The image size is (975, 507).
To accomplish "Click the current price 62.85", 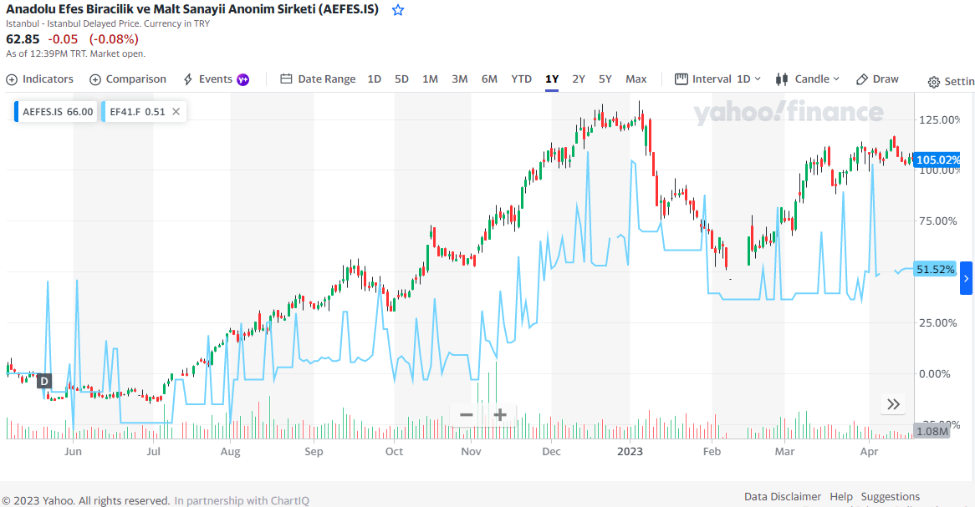I will point(23,38).
